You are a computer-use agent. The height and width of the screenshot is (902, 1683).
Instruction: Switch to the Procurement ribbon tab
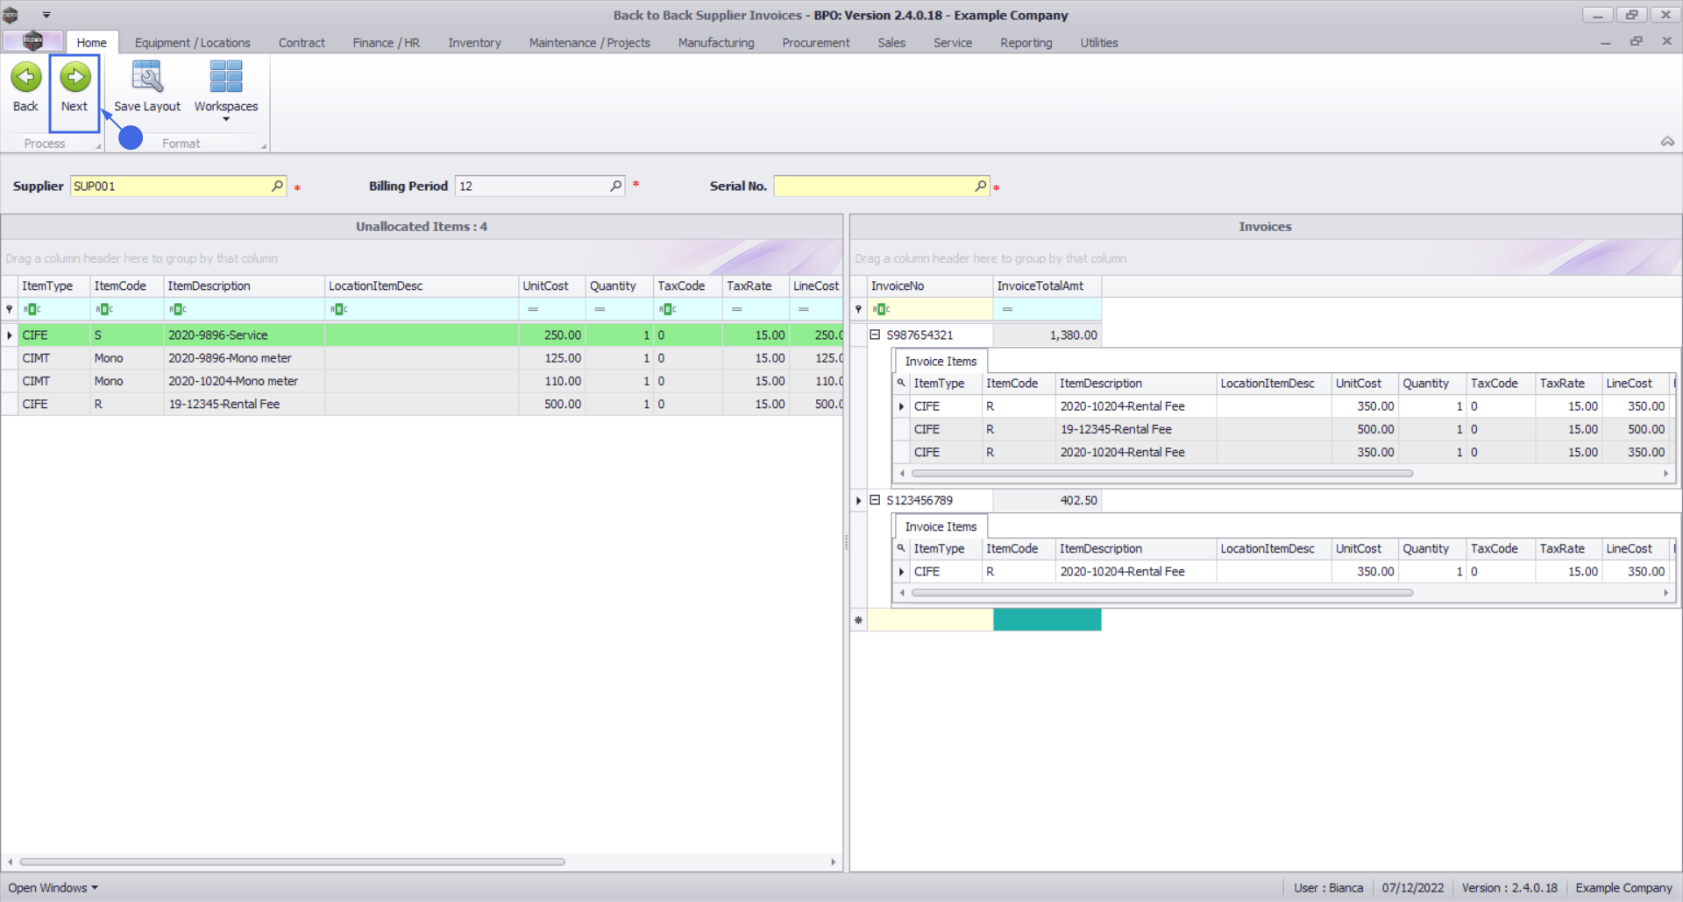coord(815,43)
